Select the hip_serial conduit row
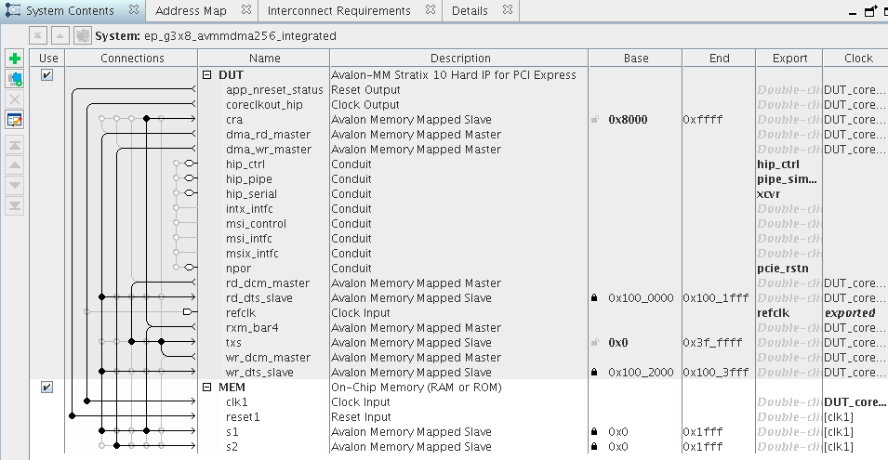This screenshot has height=460, width=888. coord(251,194)
